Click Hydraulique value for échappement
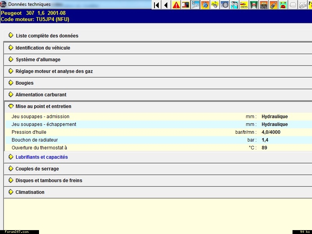 [x=275, y=124]
